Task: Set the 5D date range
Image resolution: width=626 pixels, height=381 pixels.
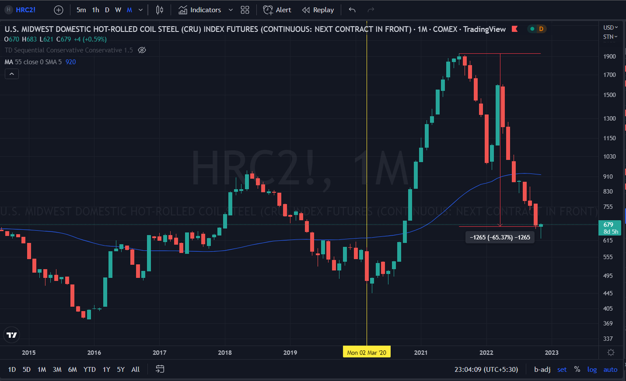Action: point(27,369)
